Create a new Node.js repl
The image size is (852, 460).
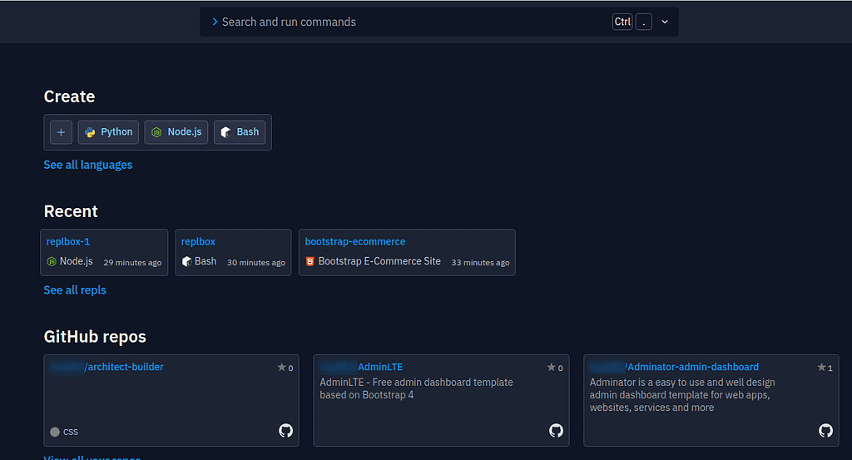coord(176,132)
